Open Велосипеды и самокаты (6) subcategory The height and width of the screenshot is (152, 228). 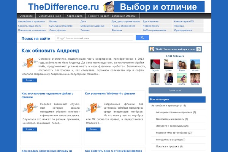click(x=172, y=119)
